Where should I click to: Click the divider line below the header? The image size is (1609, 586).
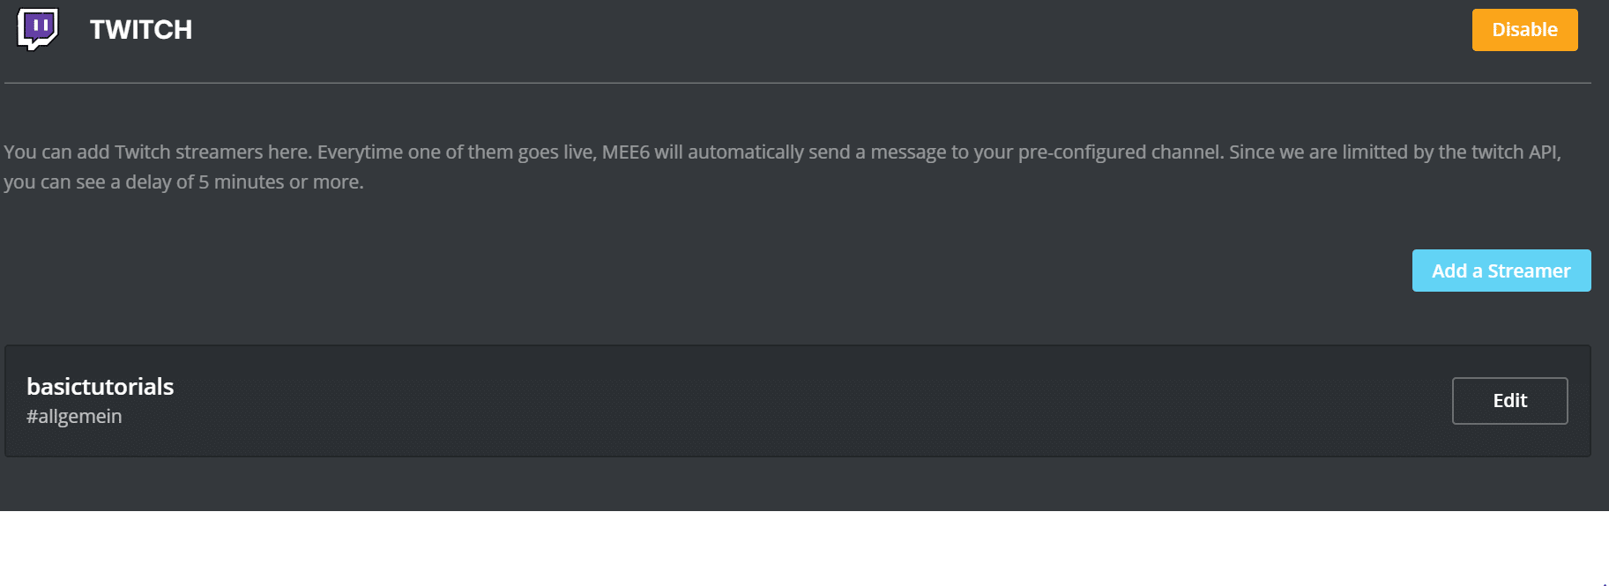click(793, 83)
